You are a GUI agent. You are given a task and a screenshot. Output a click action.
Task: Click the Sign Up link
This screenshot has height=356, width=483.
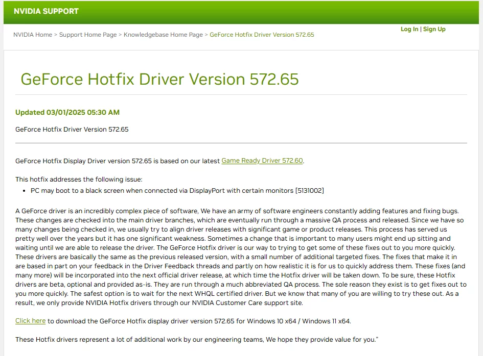point(434,29)
